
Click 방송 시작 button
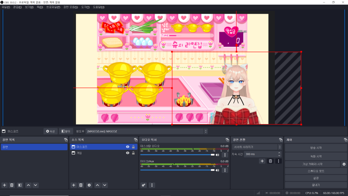pos(316,148)
